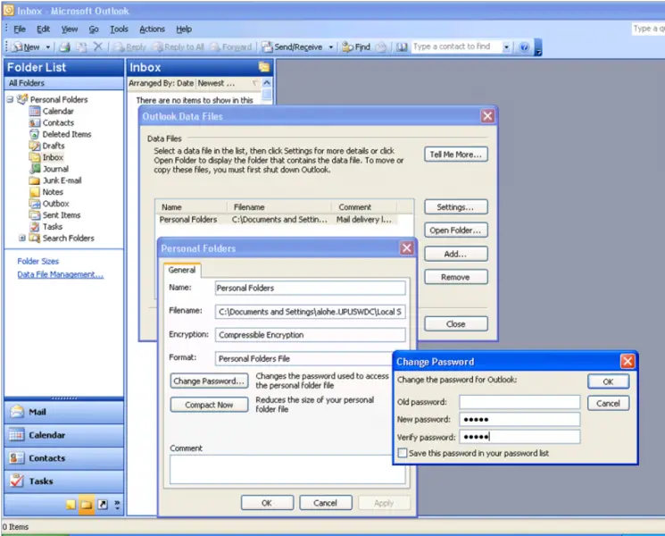Click OK in Change Password dialog
This screenshot has width=665, height=536.
point(608,381)
